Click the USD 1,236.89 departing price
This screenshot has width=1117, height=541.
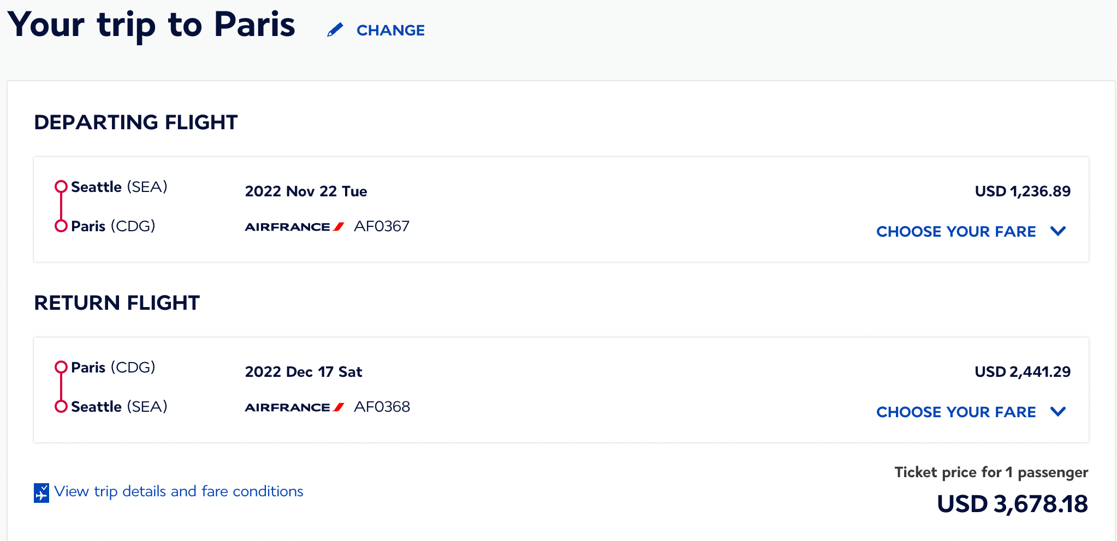click(x=1023, y=191)
